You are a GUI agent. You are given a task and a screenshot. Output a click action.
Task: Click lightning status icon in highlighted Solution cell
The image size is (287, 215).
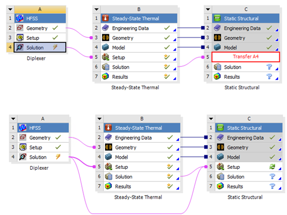pos(55,47)
